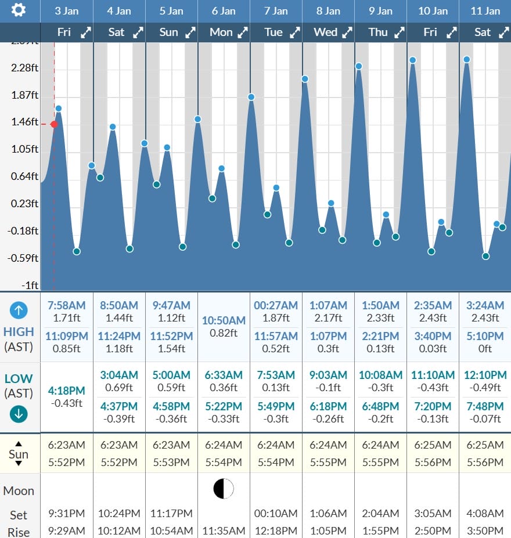This screenshot has width=511, height=538.
Task: Expand the Sunday 5 Jan tide chart
Action: coord(190,33)
